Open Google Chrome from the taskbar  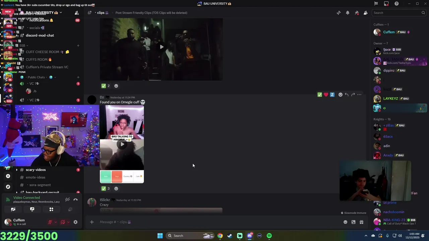[x=220, y=236]
